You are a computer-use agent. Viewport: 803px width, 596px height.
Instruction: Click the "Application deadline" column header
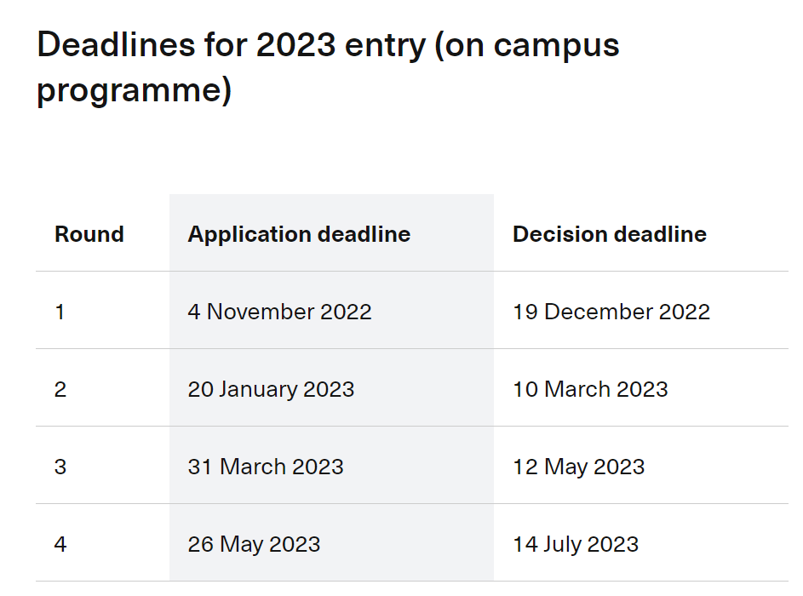[x=299, y=234]
